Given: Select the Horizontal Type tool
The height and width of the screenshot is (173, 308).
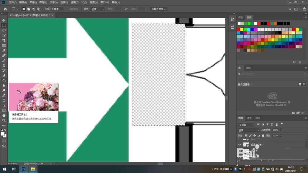Looking at the screenshot, I should tap(4, 100).
